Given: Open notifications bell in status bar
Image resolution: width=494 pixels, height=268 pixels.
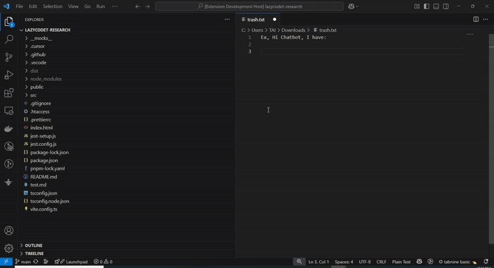Looking at the screenshot, I should click(486, 262).
